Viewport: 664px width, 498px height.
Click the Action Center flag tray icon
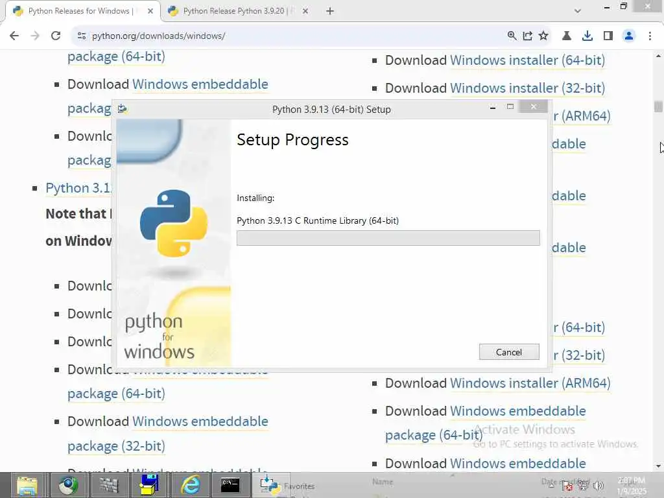tap(568, 486)
